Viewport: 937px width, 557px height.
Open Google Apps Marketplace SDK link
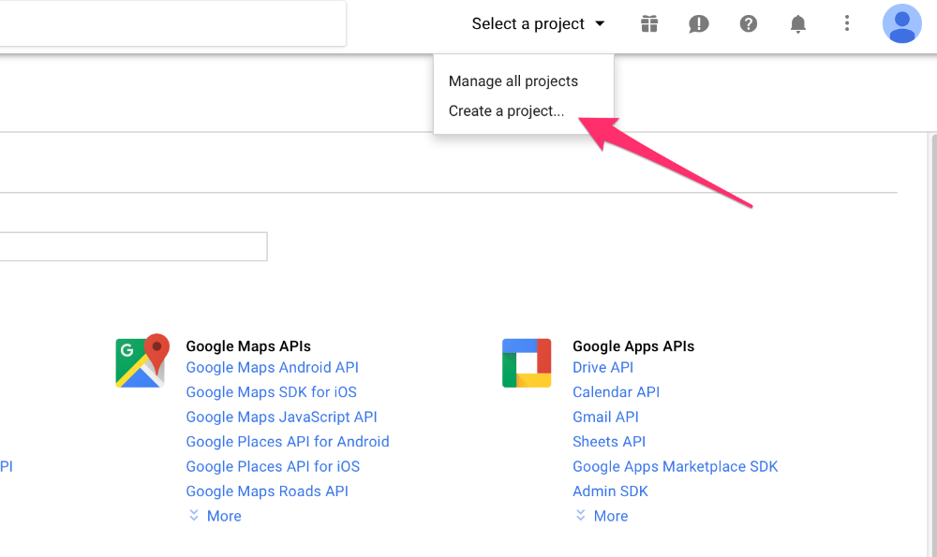[676, 466]
